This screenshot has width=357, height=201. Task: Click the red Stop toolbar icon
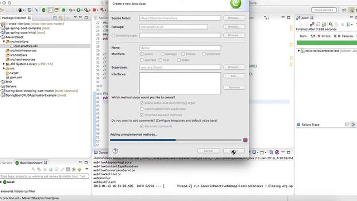(x=94, y=10)
